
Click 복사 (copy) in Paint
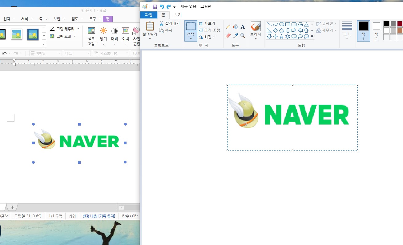coord(166,30)
